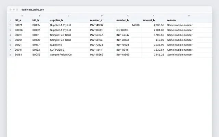
Task: Select row number 3
Action: click(10, 30)
